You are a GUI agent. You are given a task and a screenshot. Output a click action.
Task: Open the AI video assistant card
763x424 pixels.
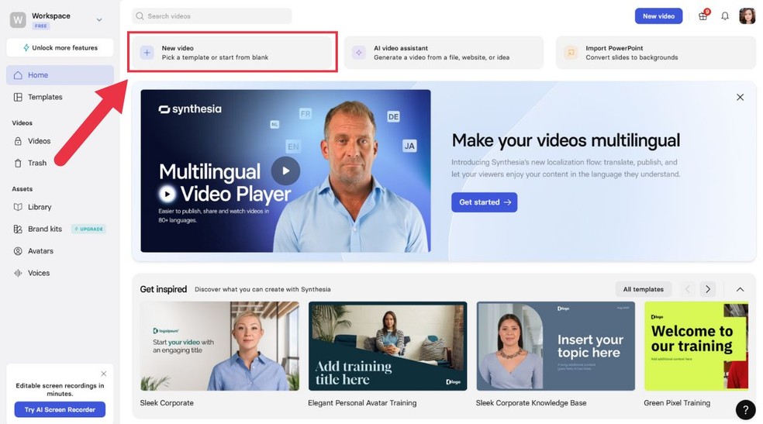pos(444,53)
